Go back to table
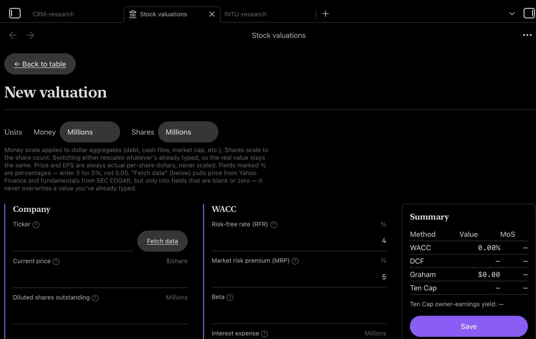This screenshot has width=536, height=339. [x=40, y=64]
